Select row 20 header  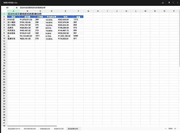tap(4, 66)
